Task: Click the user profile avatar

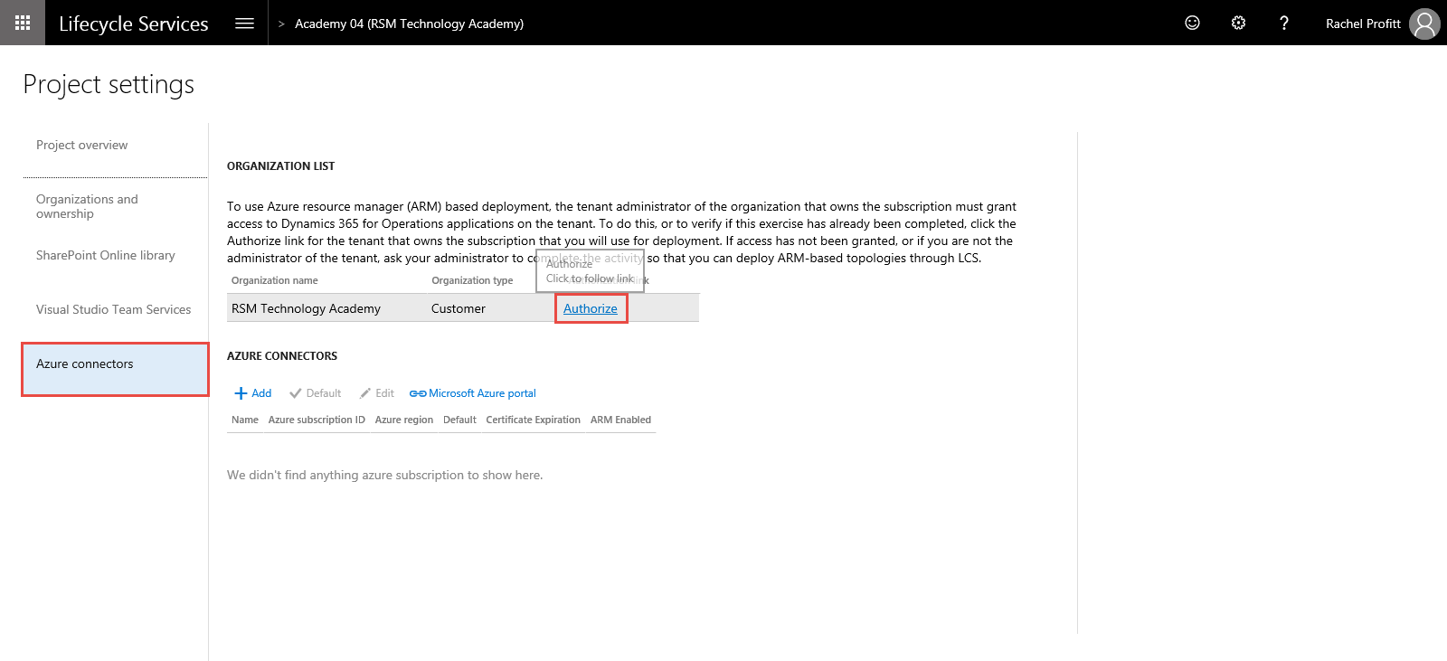Action: pyautogui.click(x=1424, y=24)
